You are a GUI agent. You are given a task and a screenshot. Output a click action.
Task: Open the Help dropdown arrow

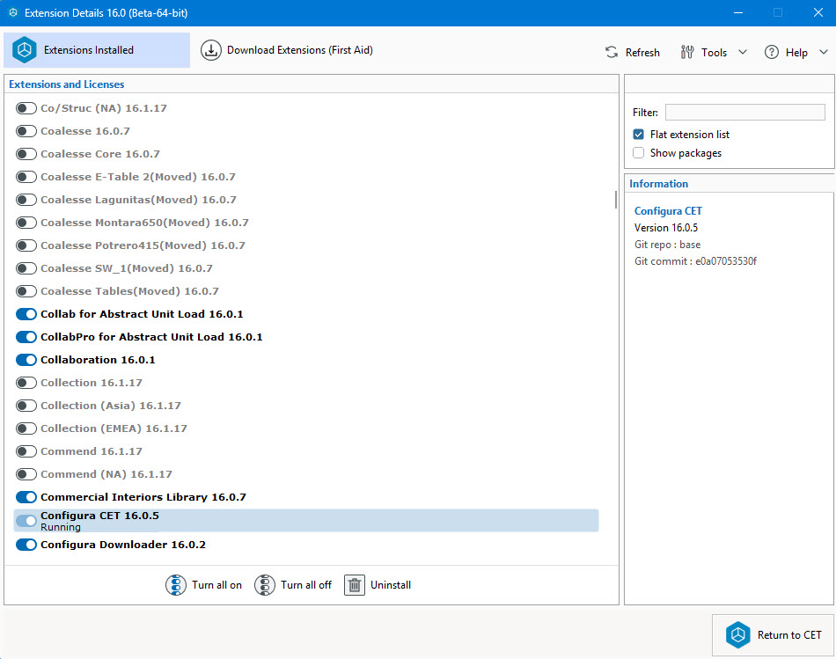[x=824, y=52]
